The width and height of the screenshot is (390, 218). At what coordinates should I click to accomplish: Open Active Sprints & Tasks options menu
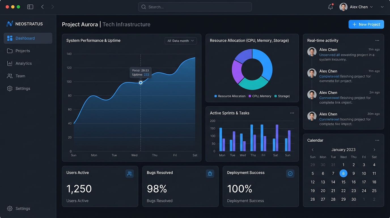tap(292, 113)
